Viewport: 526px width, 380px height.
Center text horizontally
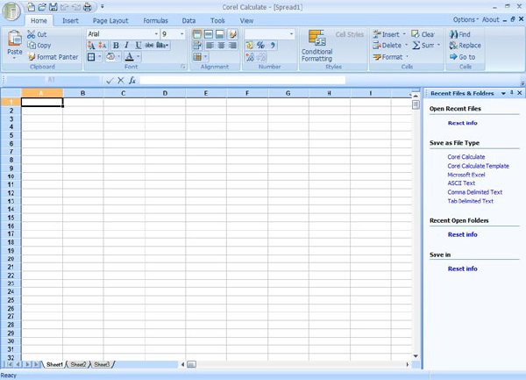[221, 46]
